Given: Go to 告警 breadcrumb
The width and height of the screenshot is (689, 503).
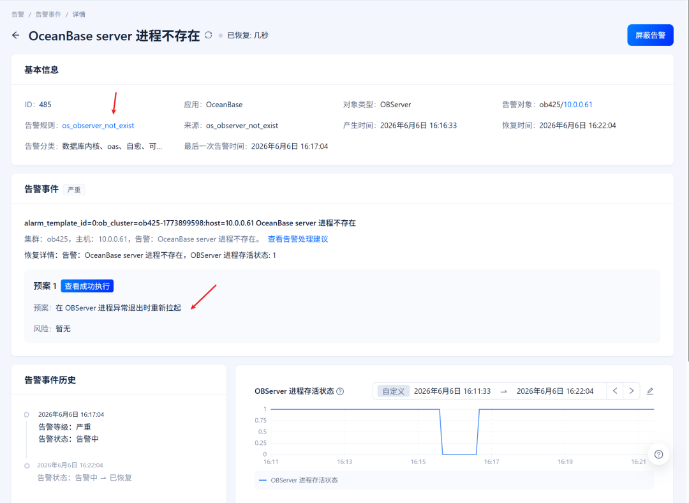Looking at the screenshot, I should coord(18,15).
